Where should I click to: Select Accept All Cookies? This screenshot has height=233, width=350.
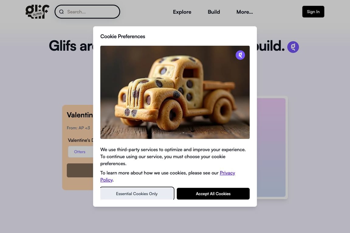[x=213, y=194]
